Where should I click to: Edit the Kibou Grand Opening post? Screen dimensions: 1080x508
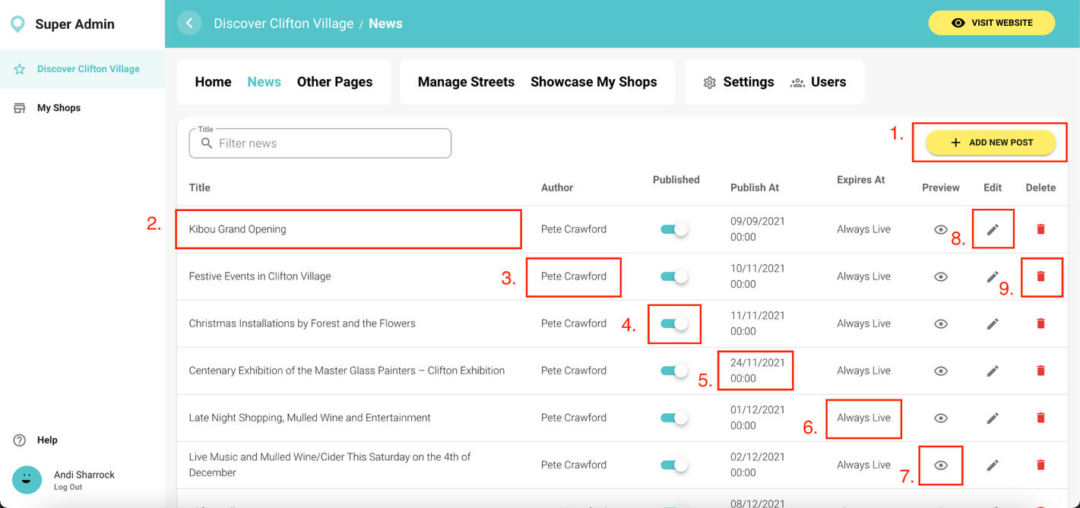(993, 229)
